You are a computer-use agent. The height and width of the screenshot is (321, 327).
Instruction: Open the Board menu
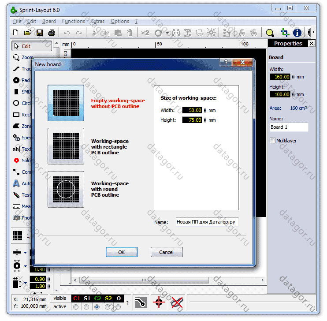49,21
